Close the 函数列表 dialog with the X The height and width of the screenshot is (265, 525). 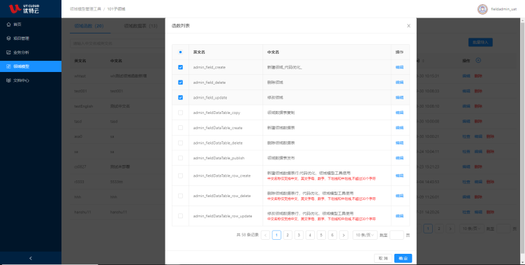coord(408,26)
